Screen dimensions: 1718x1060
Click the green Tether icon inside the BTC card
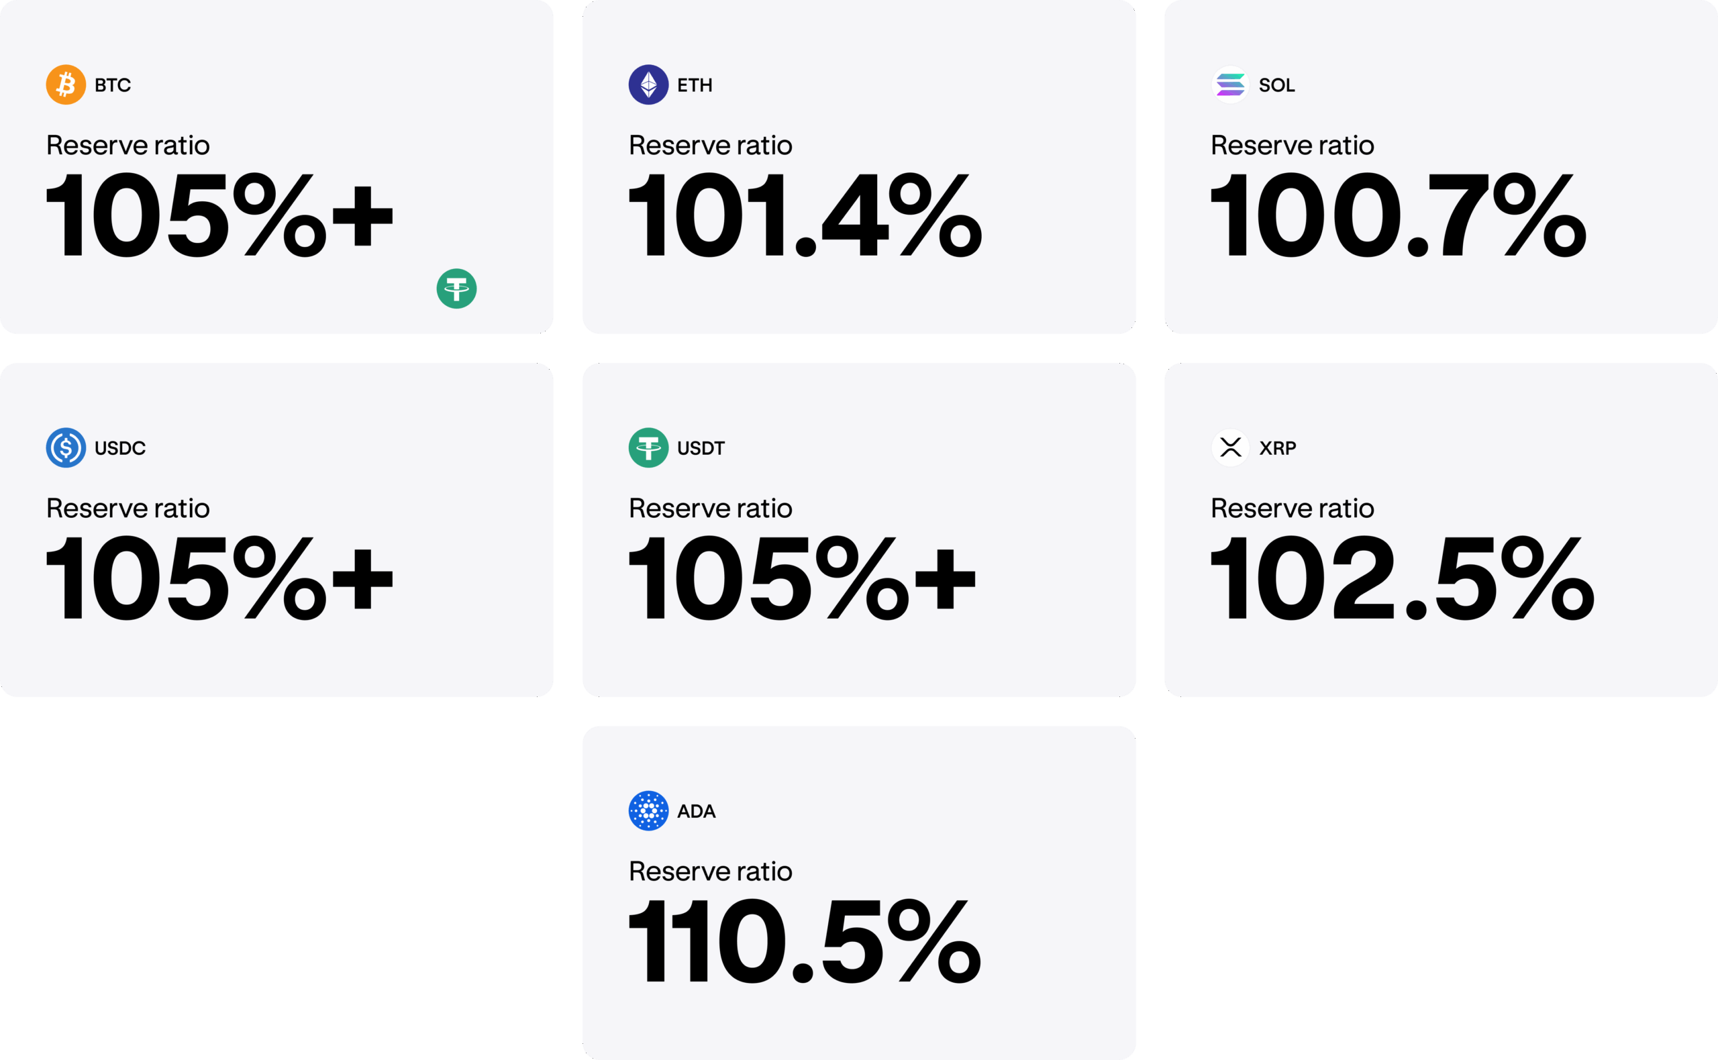pyautogui.click(x=456, y=288)
